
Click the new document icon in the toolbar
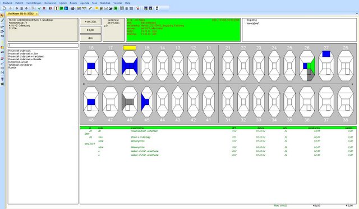[x=4, y=8]
